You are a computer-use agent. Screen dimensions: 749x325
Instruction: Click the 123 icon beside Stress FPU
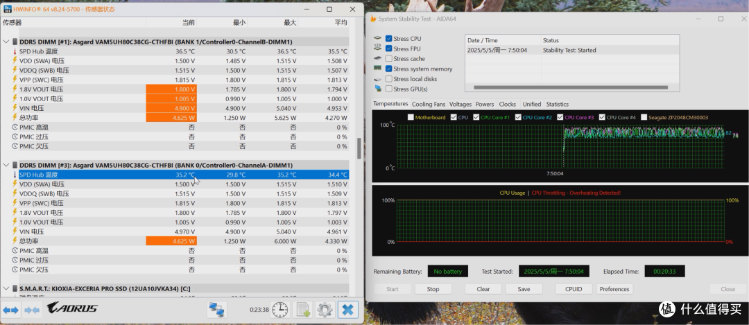[x=378, y=49]
